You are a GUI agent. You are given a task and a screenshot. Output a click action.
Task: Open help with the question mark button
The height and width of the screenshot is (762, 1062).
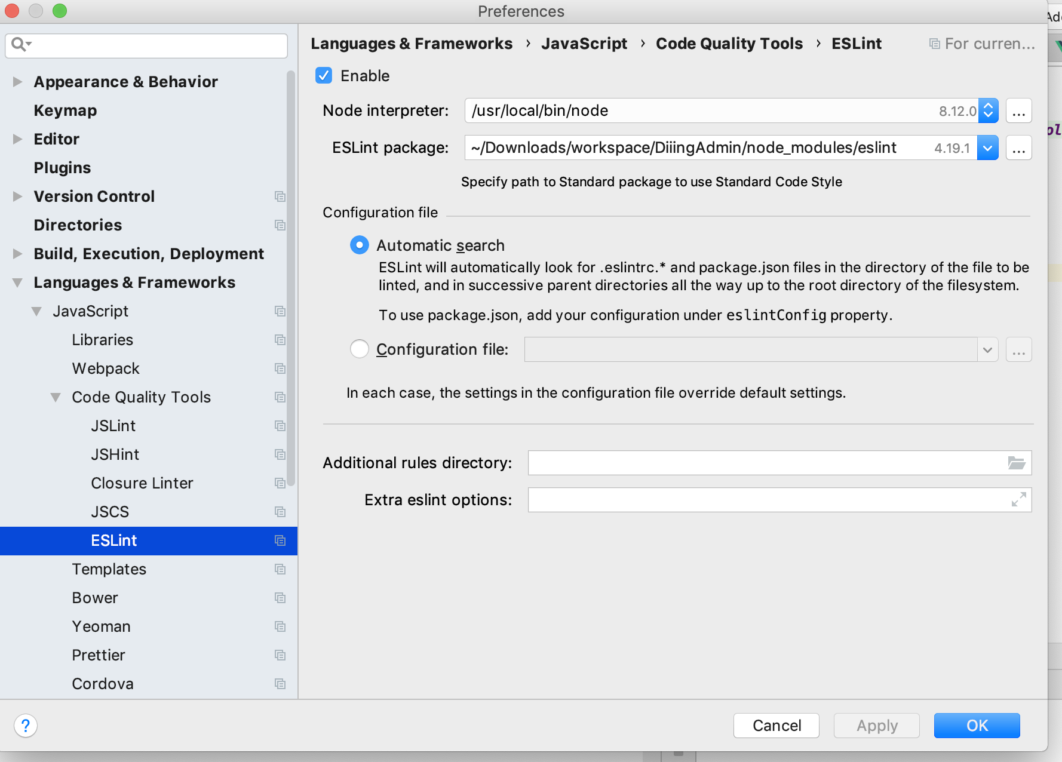[26, 726]
